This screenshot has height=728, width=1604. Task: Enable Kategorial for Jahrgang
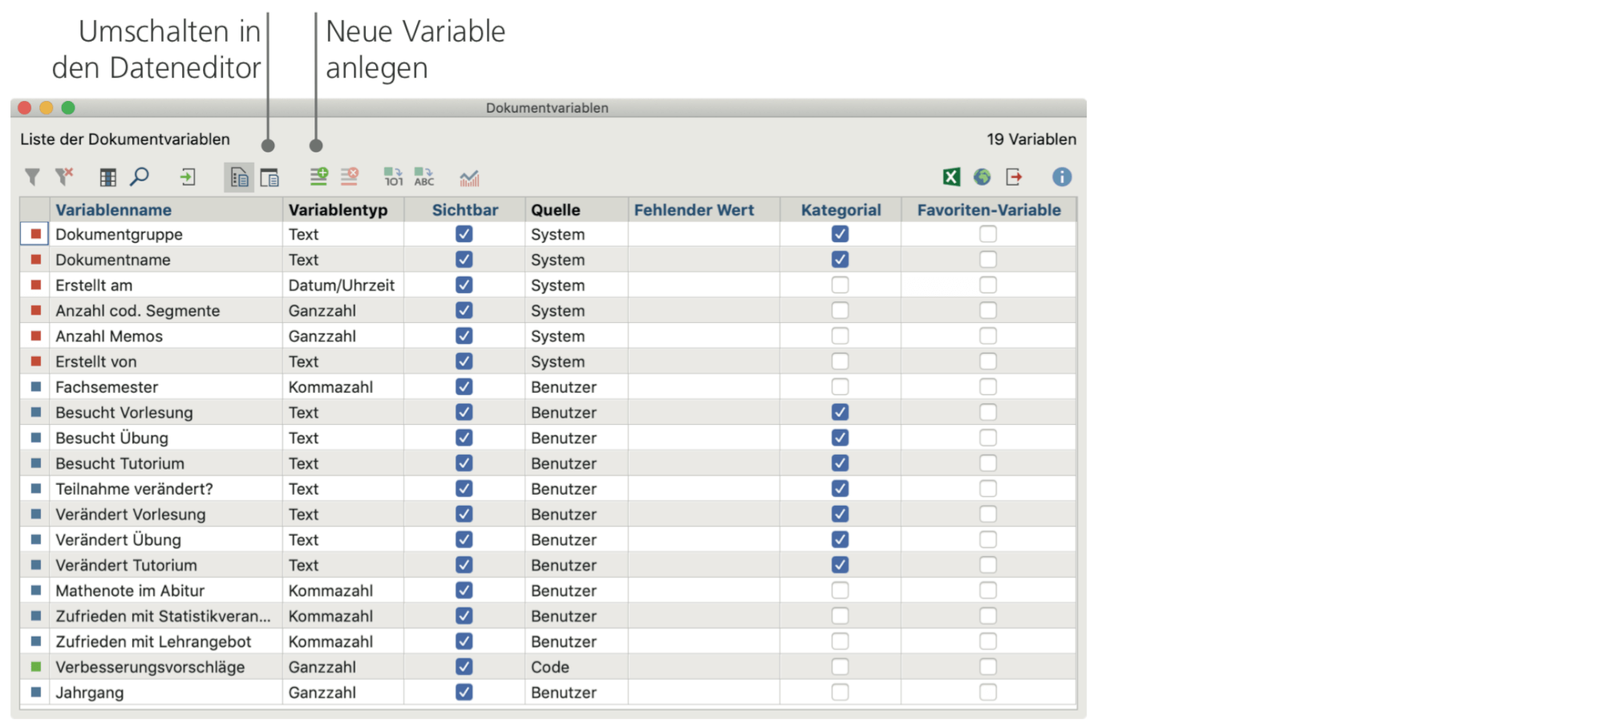(840, 692)
